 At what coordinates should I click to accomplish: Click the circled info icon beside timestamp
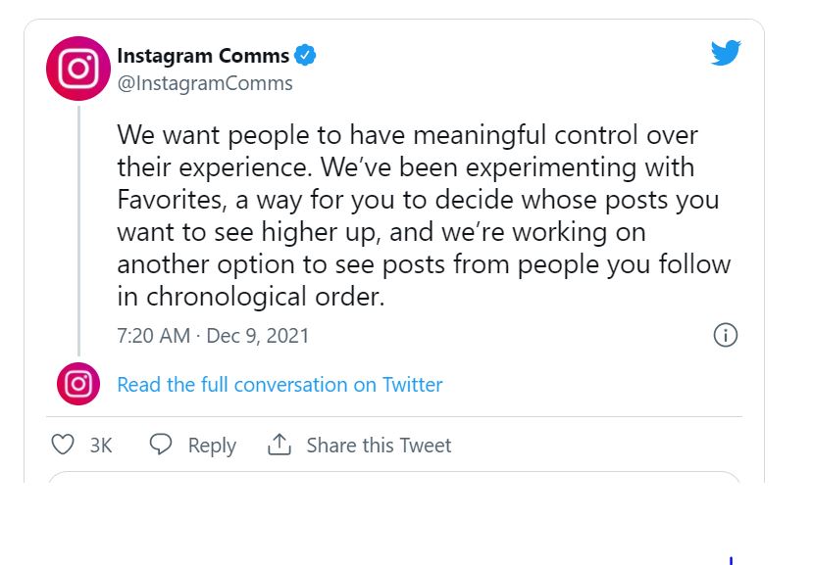click(726, 335)
